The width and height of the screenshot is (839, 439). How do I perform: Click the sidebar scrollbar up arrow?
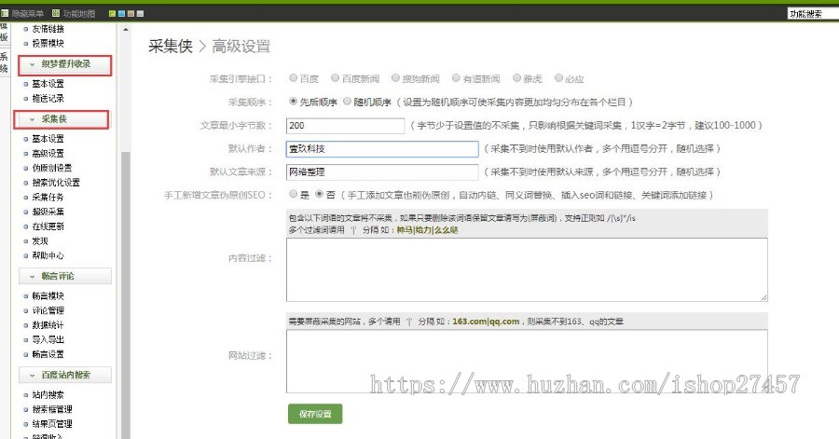click(x=126, y=30)
